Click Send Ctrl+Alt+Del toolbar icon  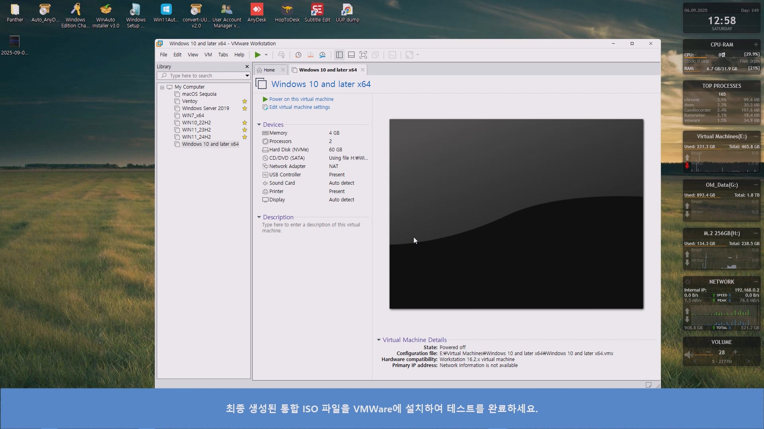281,55
